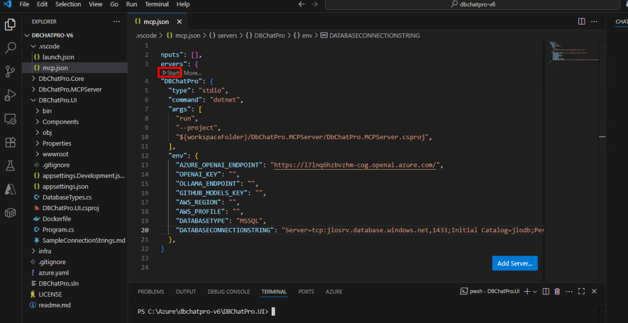Go forward with the right arrow
Image resolution: width=628 pixels, height=323 pixels.
(x=315, y=4)
